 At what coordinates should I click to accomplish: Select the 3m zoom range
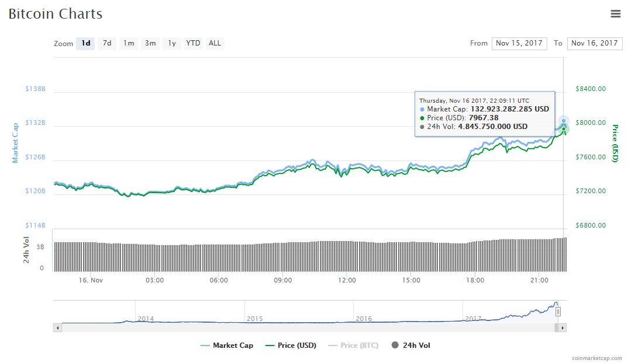150,43
